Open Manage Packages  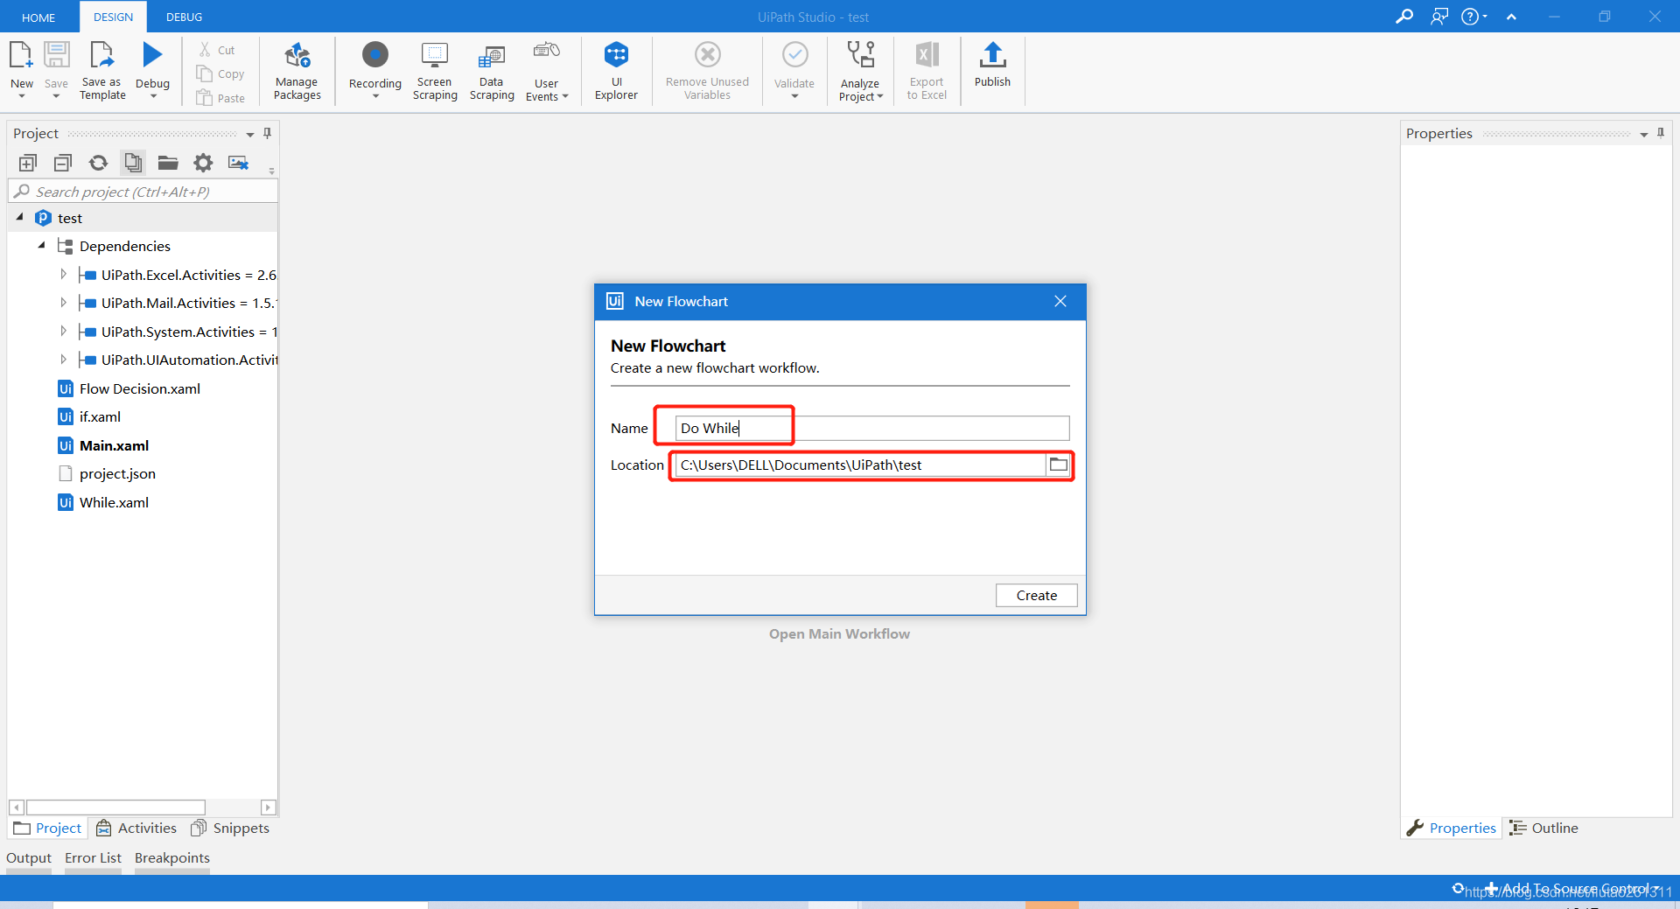click(297, 72)
